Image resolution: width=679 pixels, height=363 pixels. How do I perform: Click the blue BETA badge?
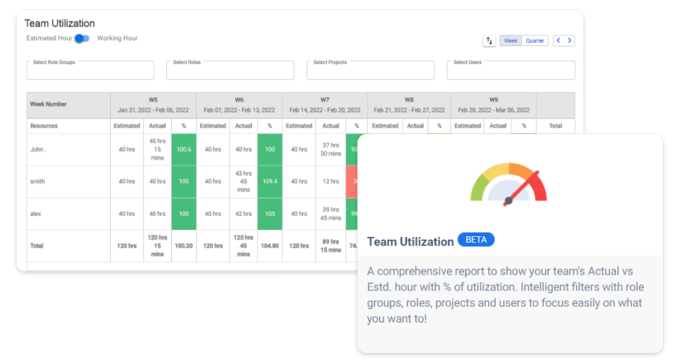click(476, 240)
